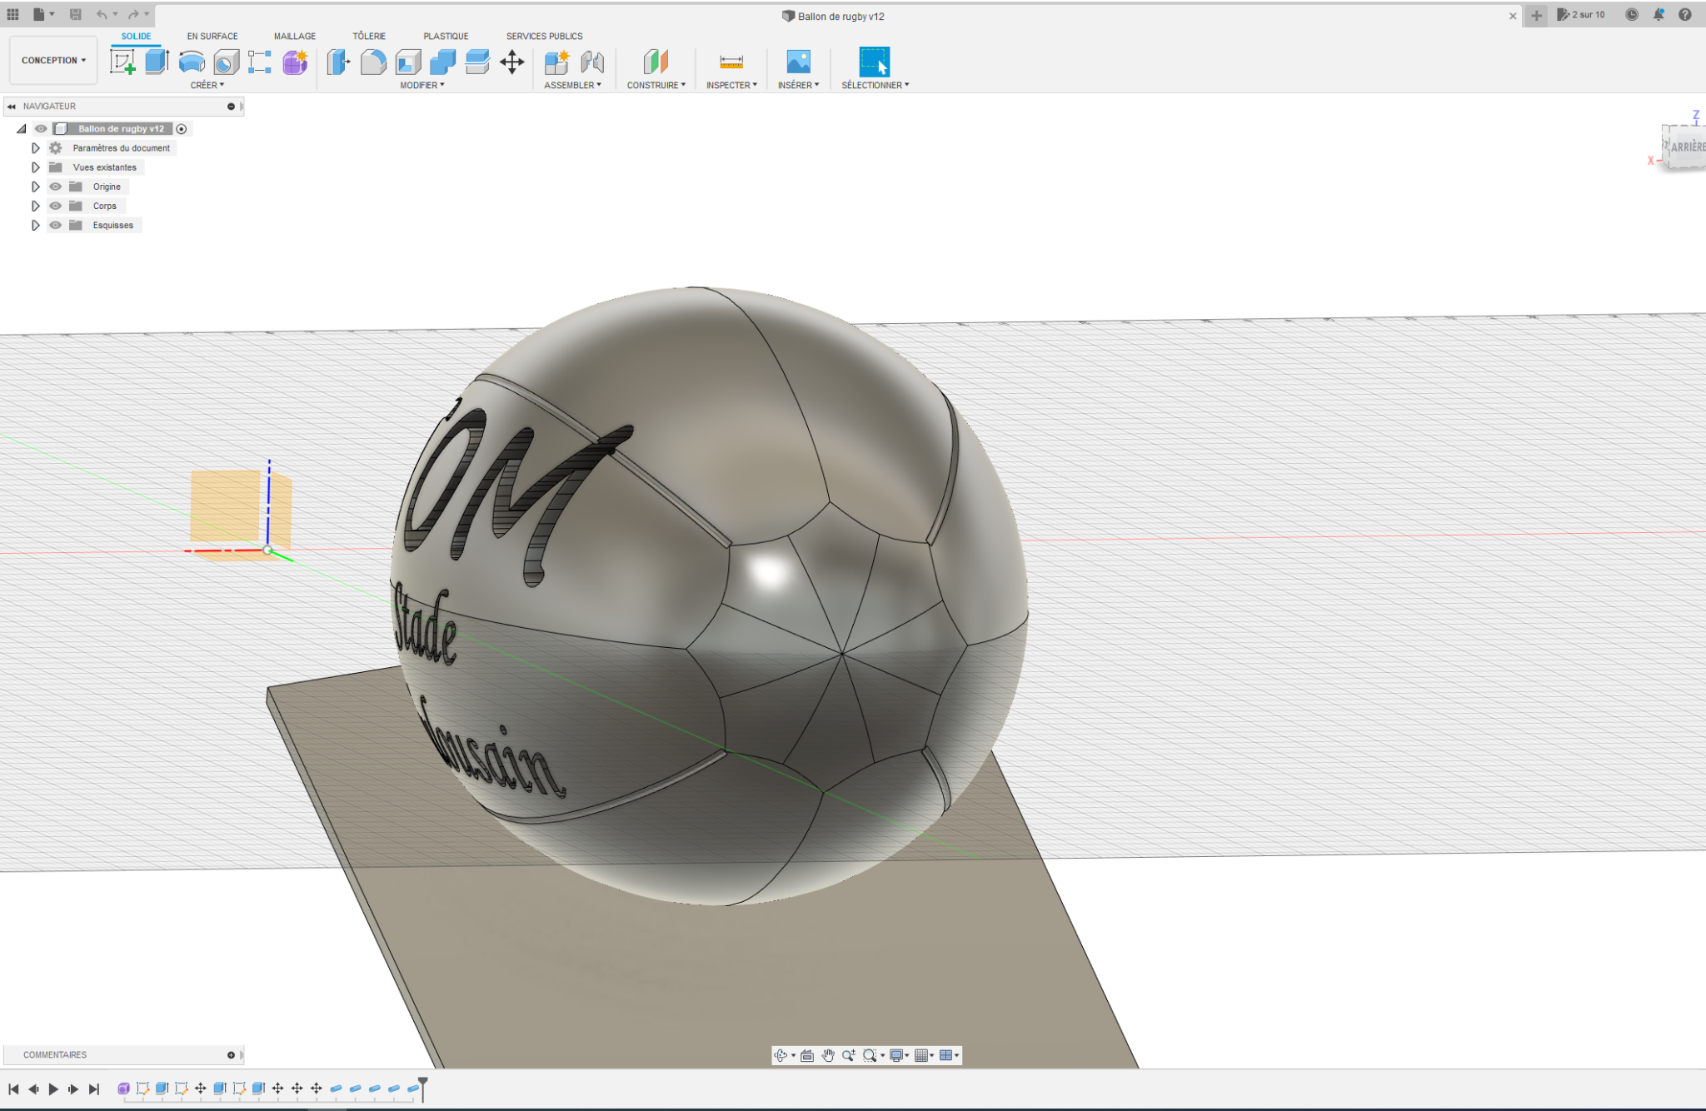This screenshot has width=1706, height=1111.
Task: Open the CONCEPTION workspace dropdown
Action: coord(53,60)
